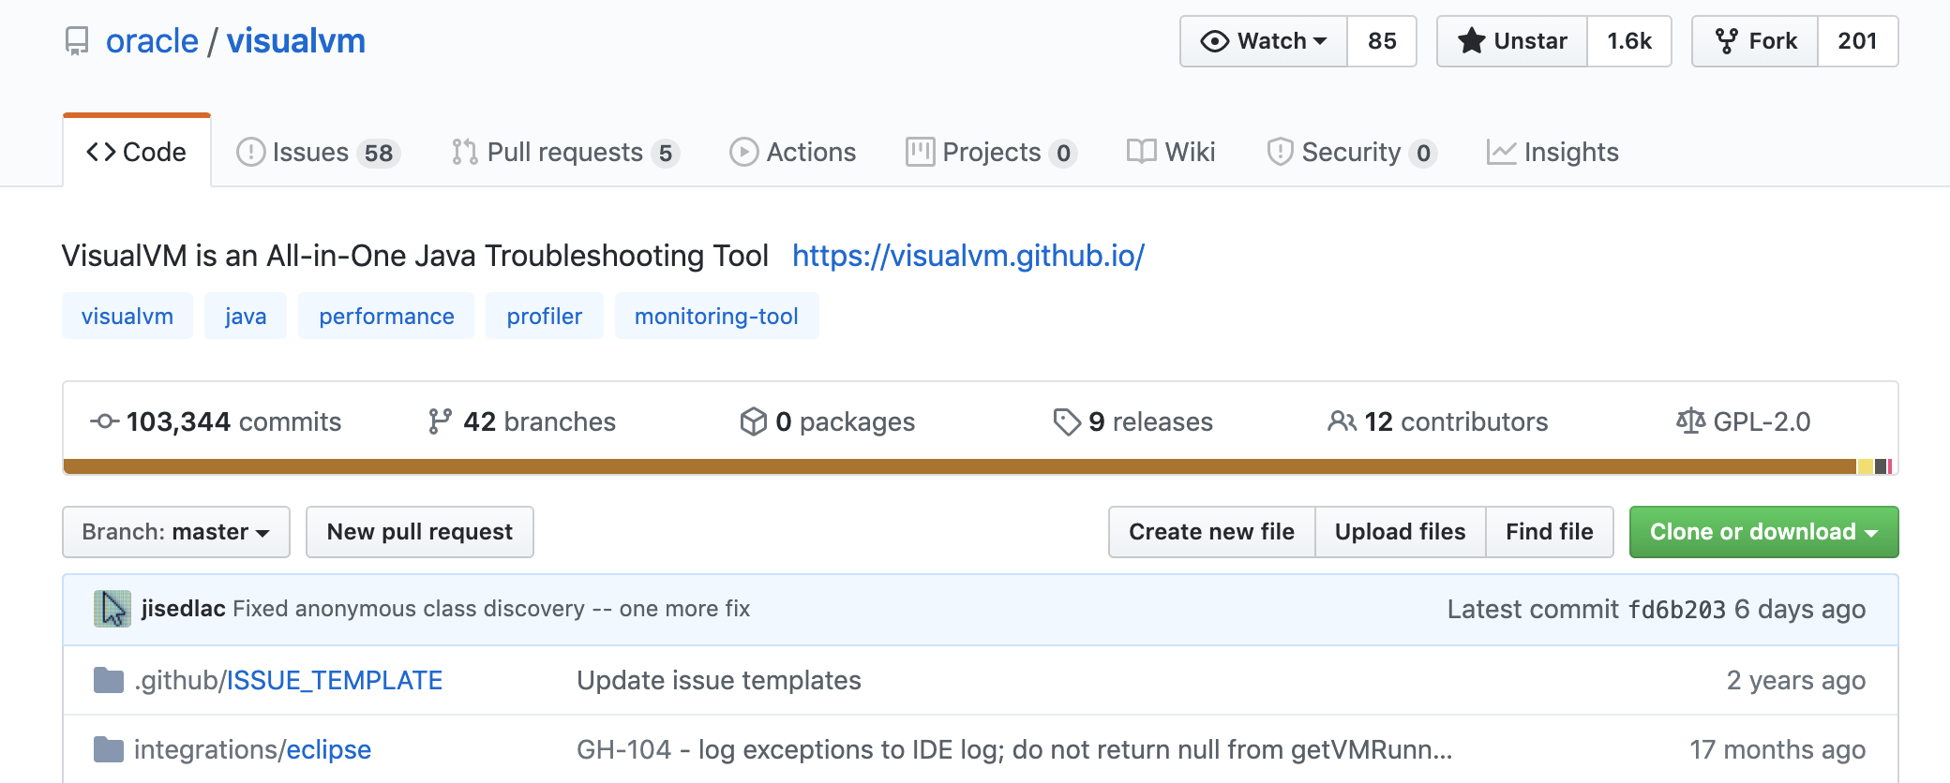Open the oracle owner link

[x=152, y=41]
